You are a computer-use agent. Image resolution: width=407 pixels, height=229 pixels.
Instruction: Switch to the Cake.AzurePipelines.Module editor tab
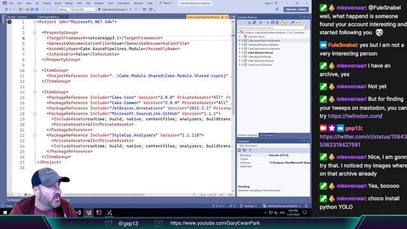(203, 17)
